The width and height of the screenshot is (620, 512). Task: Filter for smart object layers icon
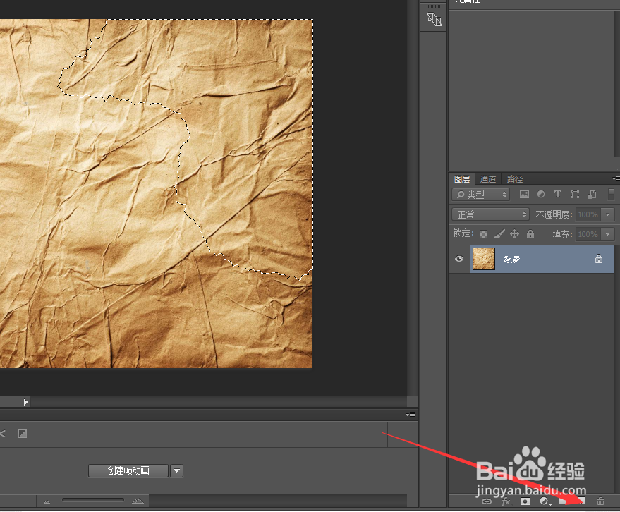click(592, 194)
